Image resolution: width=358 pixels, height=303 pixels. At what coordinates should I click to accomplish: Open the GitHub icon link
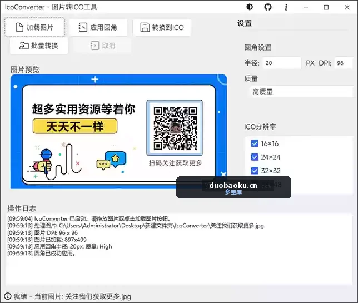[x=268, y=7]
